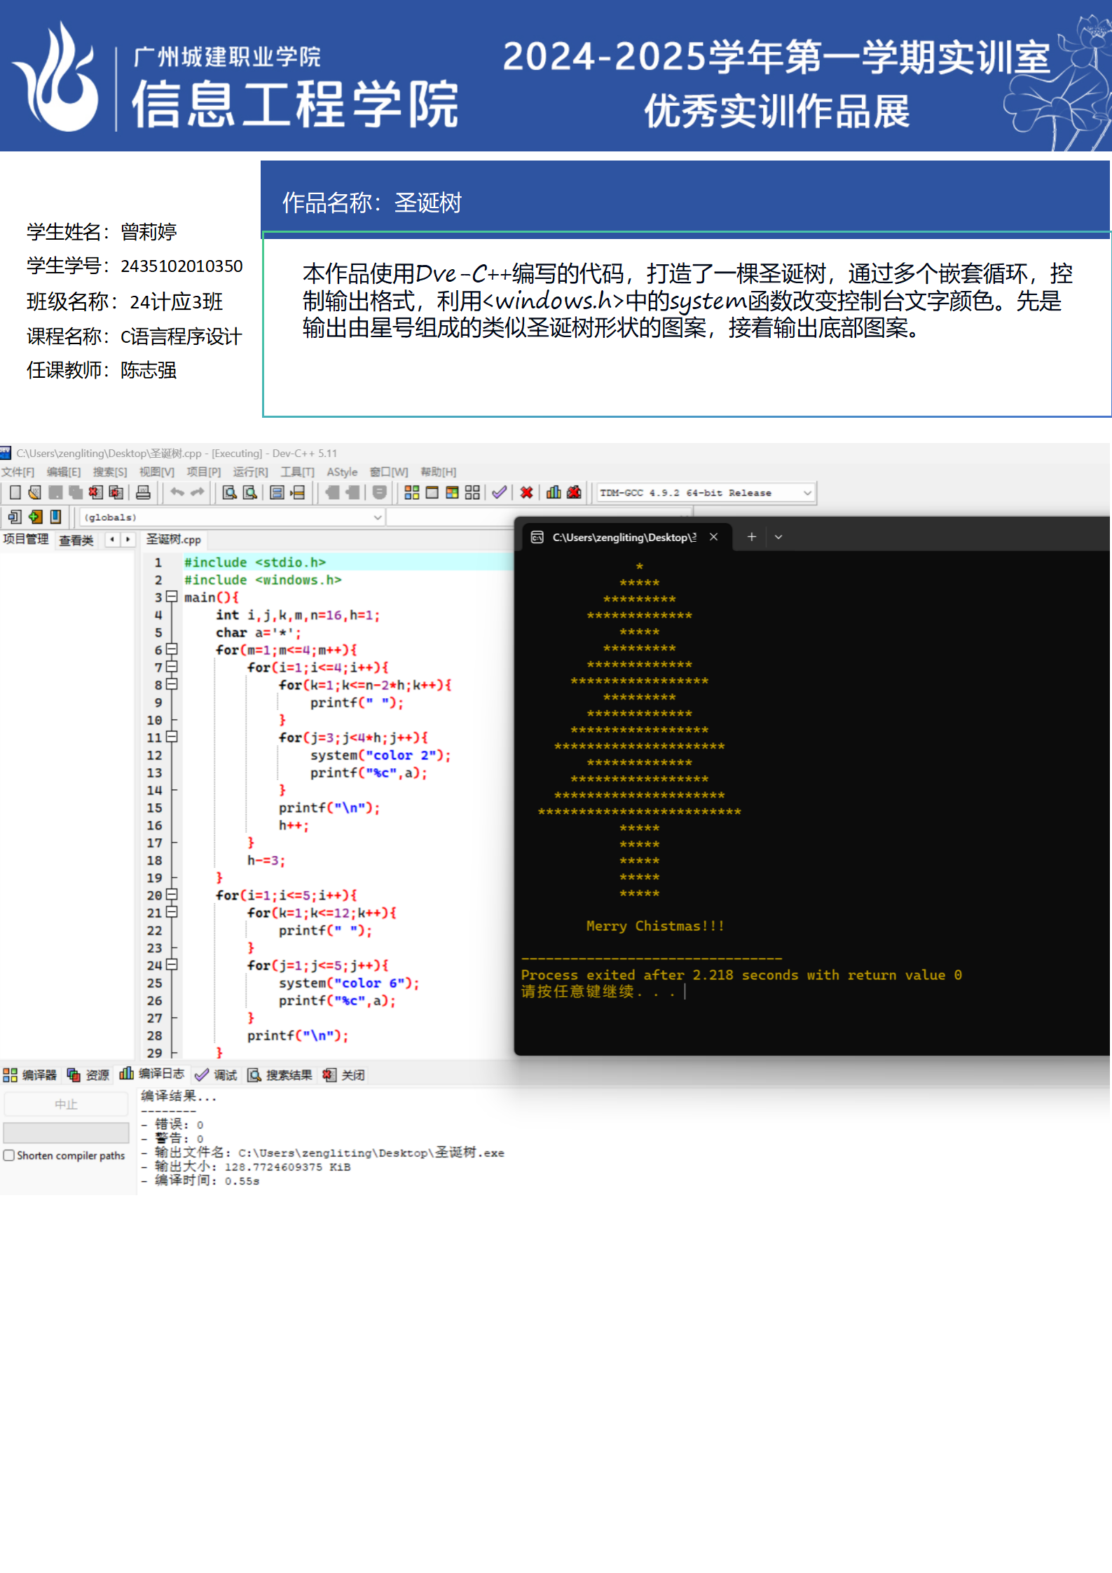Switch to the 编译日志 tab
Image resolution: width=1112 pixels, height=1573 pixels.
[x=153, y=1074]
